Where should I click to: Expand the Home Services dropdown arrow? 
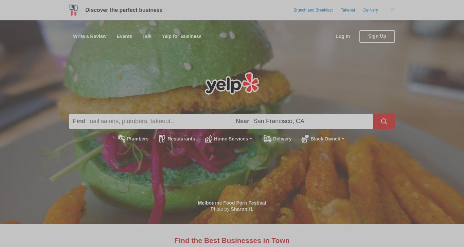(x=251, y=139)
